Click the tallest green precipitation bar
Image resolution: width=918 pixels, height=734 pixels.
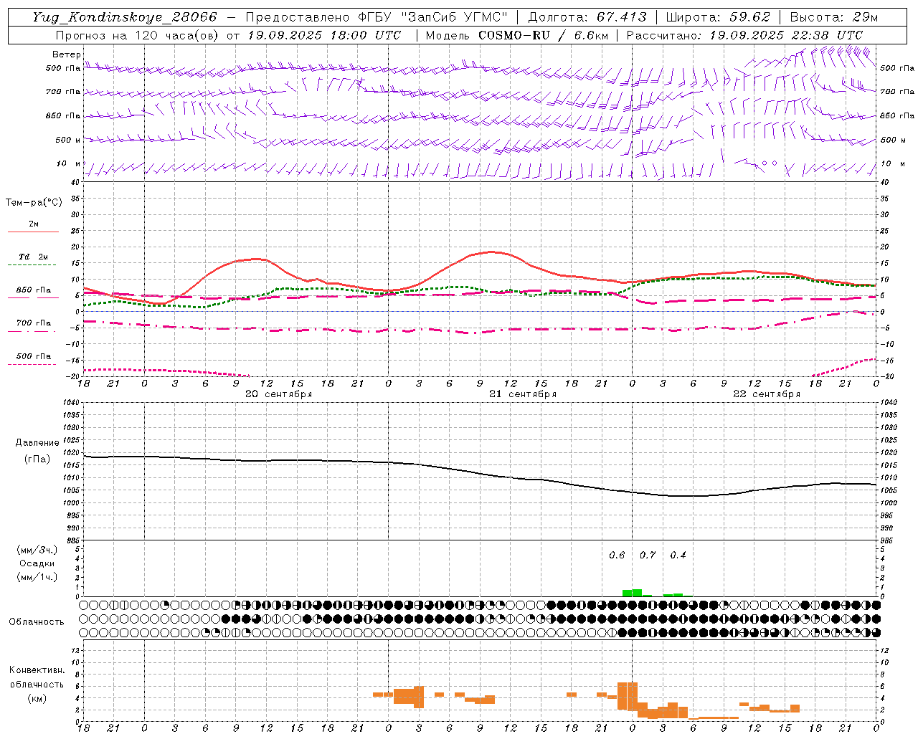pyautogui.click(x=637, y=593)
